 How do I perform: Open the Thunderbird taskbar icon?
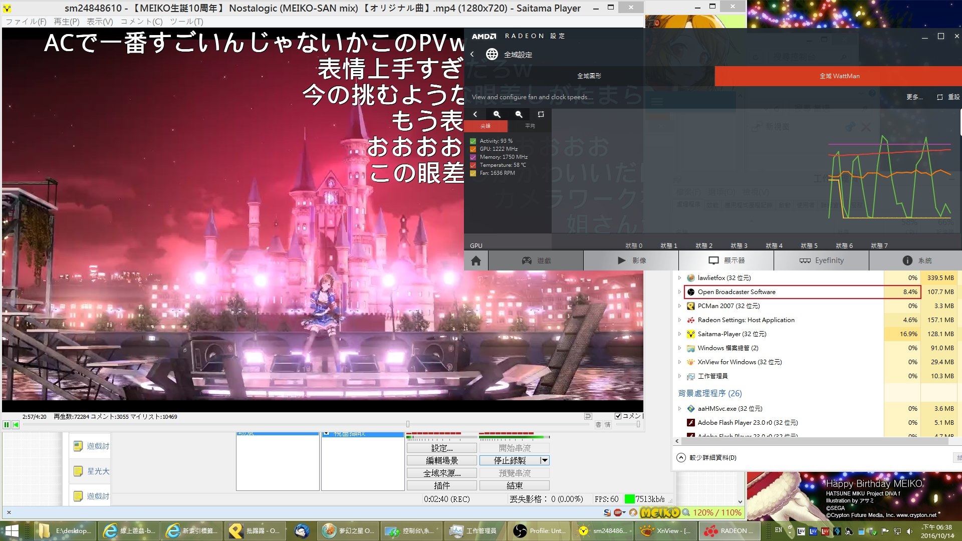click(302, 531)
